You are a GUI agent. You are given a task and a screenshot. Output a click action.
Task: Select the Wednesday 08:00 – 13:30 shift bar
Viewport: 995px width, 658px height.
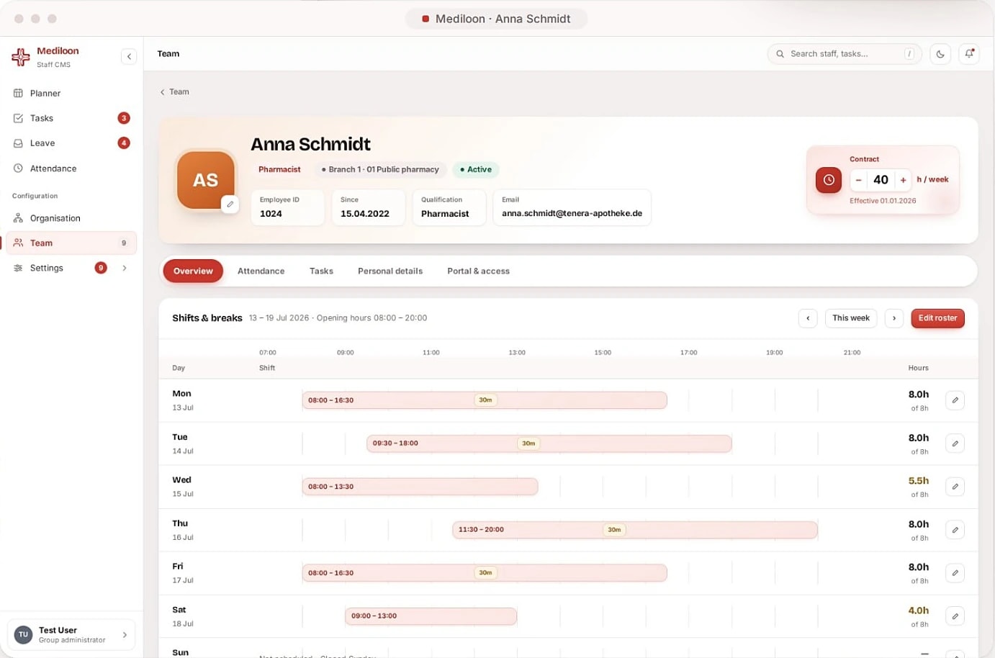pos(420,487)
